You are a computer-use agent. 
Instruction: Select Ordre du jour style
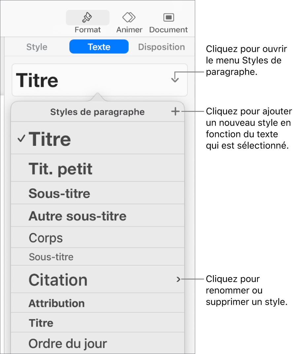(68, 344)
